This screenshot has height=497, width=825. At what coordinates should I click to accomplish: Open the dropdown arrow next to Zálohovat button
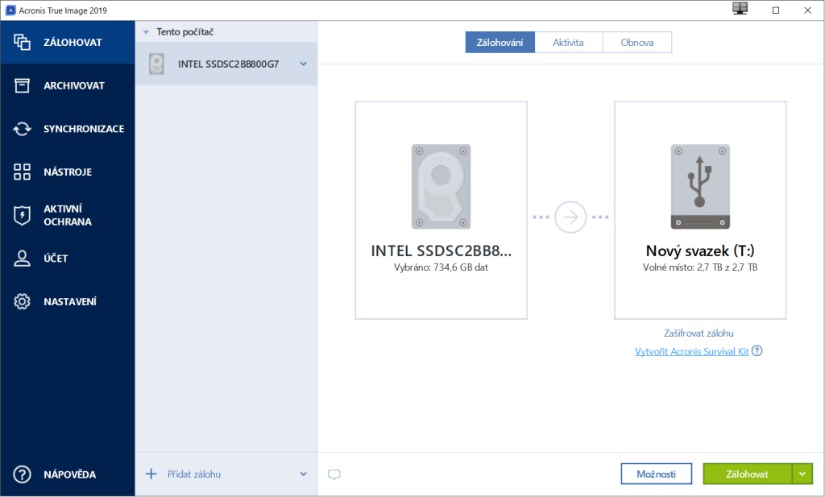(x=802, y=474)
